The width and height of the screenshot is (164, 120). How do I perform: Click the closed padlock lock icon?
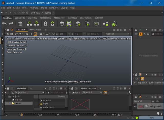tap(46, 24)
